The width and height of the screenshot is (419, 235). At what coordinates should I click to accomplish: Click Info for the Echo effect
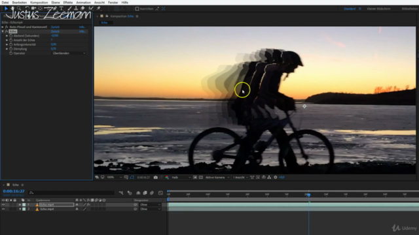[x=82, y=31]
